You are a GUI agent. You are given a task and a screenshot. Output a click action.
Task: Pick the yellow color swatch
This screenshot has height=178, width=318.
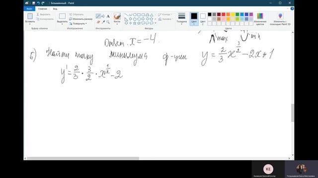click(233, 14)
